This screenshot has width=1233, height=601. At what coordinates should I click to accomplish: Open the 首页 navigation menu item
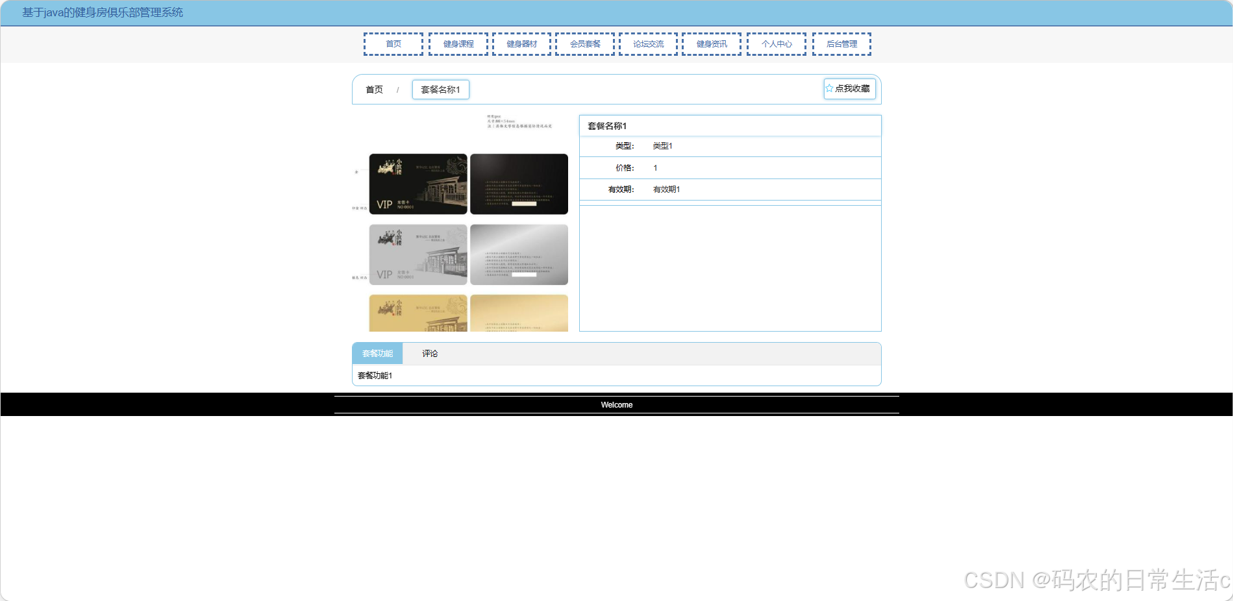tap(393, 44)
